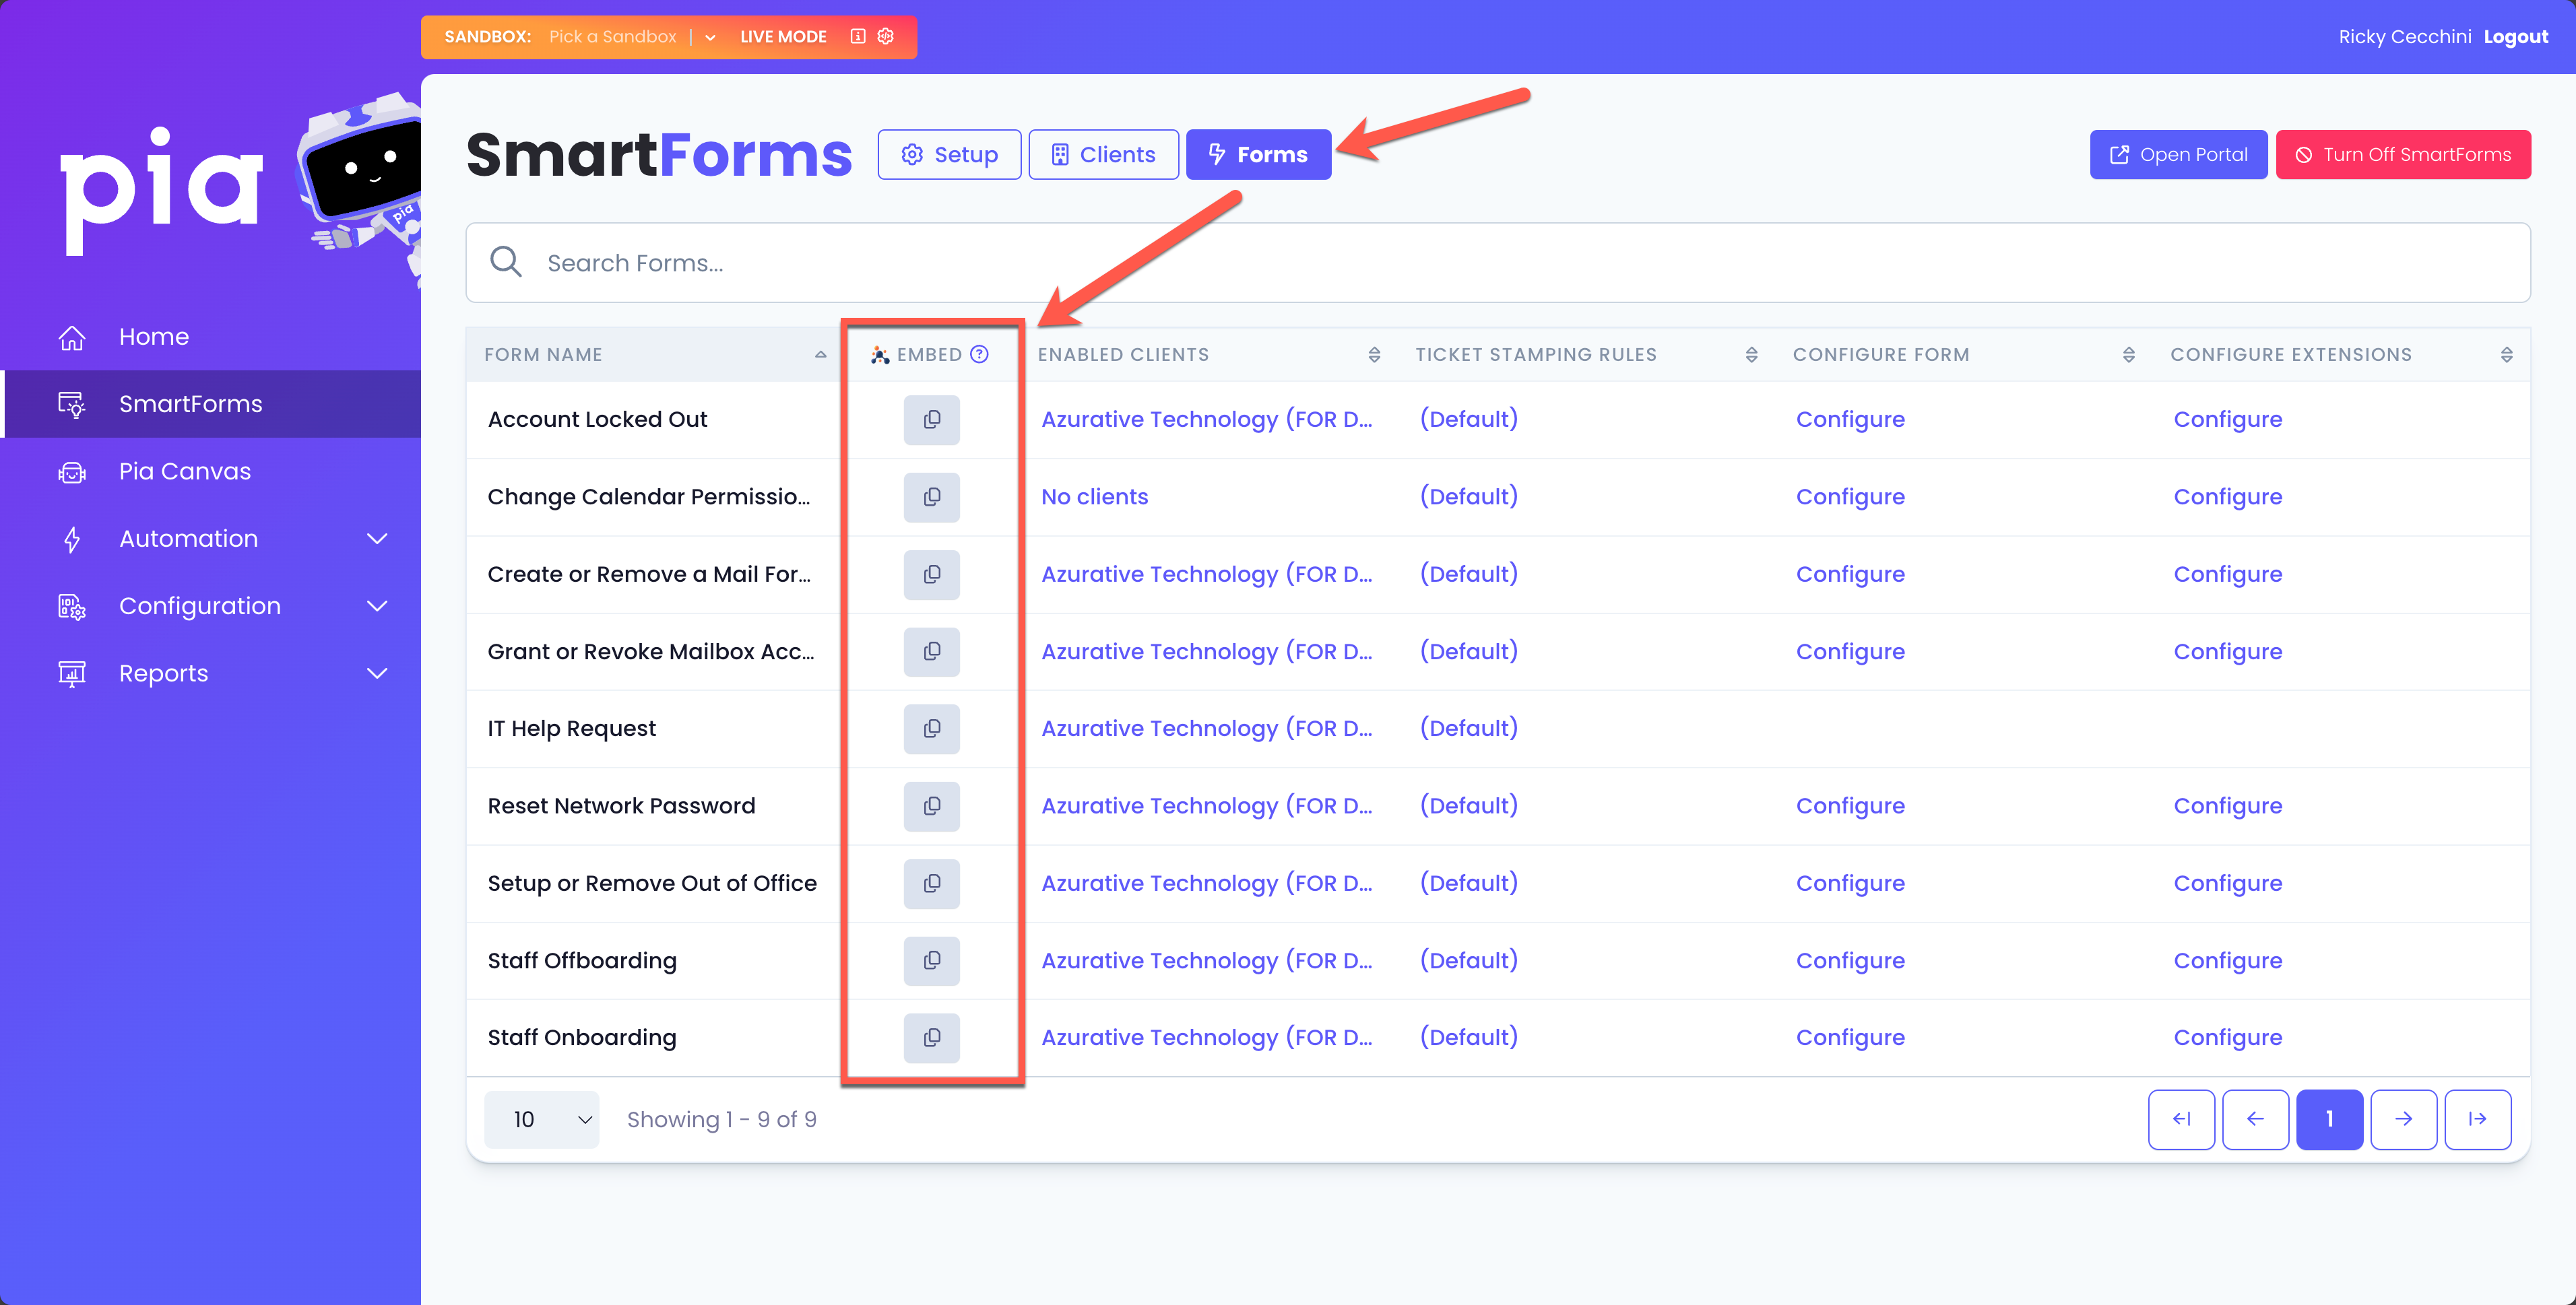Copy embed code for Change Calendar Permissions form
This screenshot has width=2576, height=1305.
(931, 497)
